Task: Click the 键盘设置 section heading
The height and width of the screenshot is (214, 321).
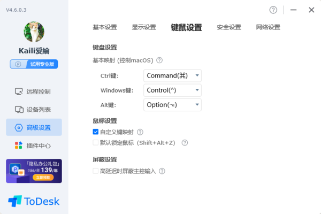Action: [x=105, y=48]
